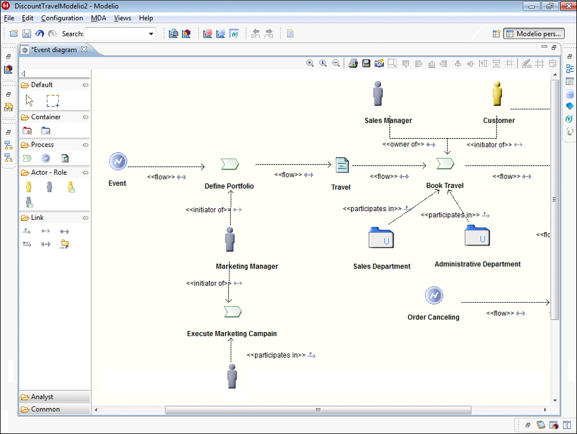Pick the gray internal actor palette tool

click(49, 187)
